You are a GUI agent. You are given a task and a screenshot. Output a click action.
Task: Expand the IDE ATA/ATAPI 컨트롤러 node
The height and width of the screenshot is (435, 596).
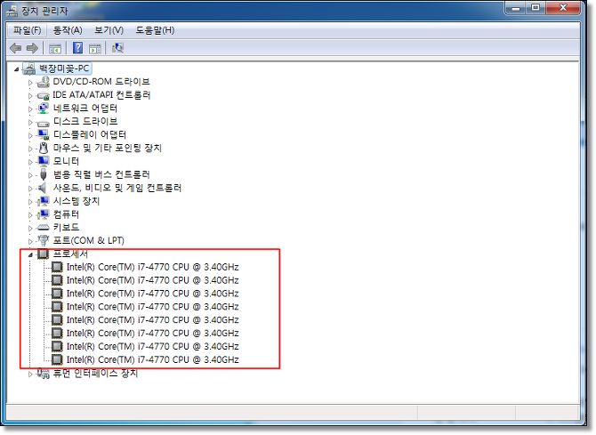pyautogui.click(x=30, y=96)
